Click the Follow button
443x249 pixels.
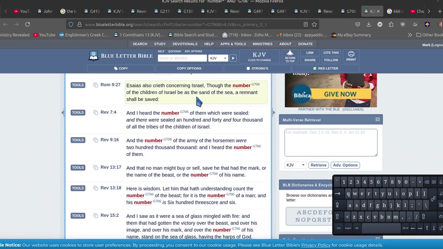click(x=331, y=60)
